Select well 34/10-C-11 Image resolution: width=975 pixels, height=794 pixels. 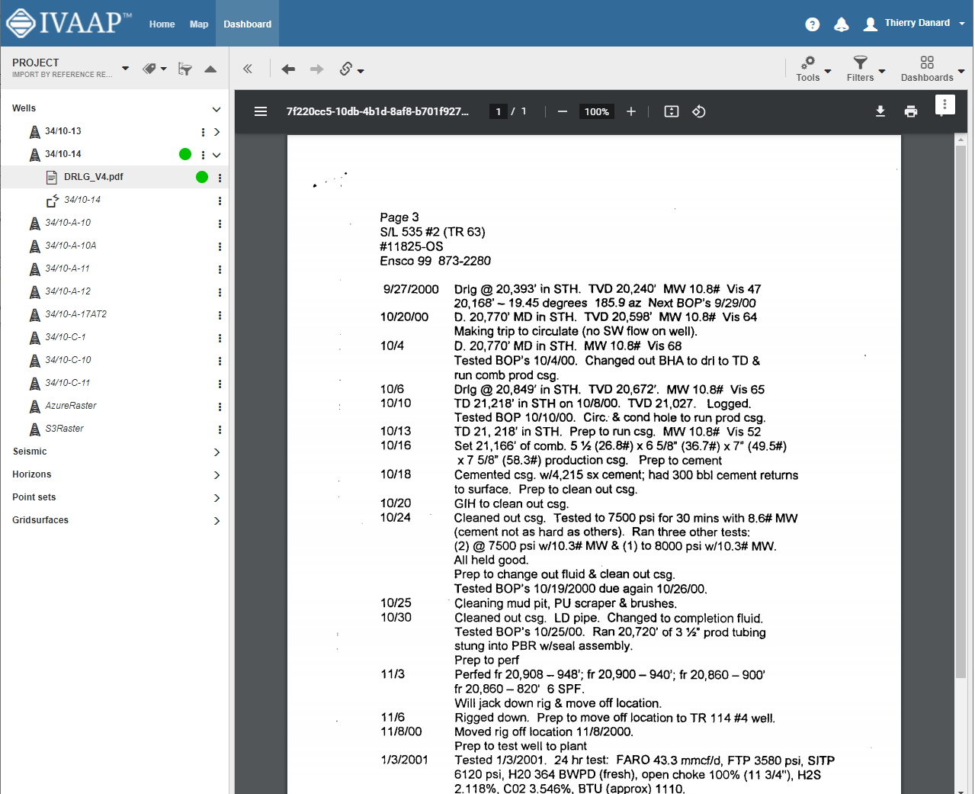[67, 383]
